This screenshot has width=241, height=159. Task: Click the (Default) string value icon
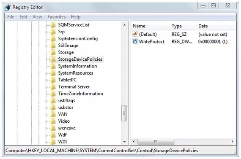pyautogui.click(x=135, y=34)
